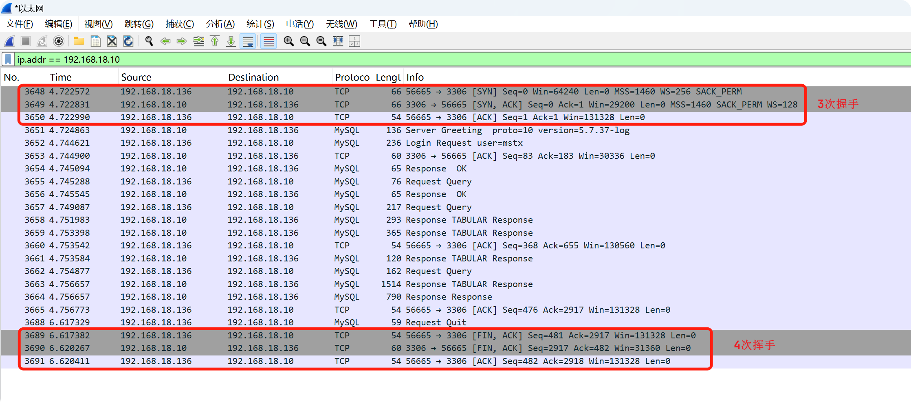Open the 分析(A) menu
This screenshot has height=408, width=911.
(220, 24)
